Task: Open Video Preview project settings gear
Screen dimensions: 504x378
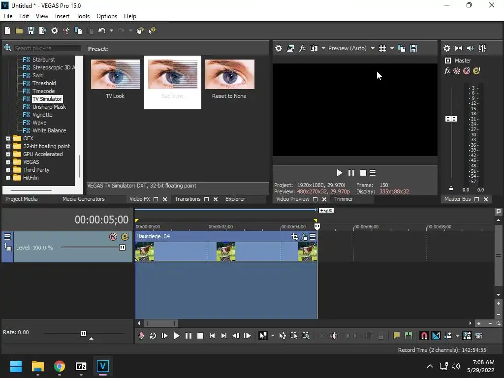Action: click(x=279, y=48)
